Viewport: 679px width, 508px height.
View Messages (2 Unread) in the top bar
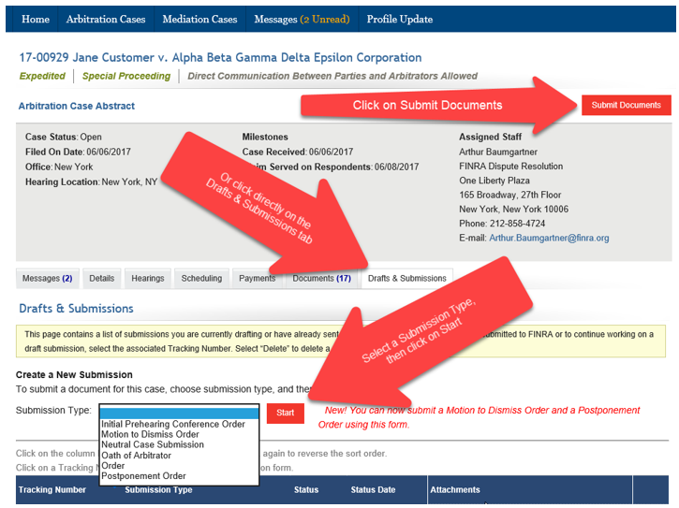point(302,19)
